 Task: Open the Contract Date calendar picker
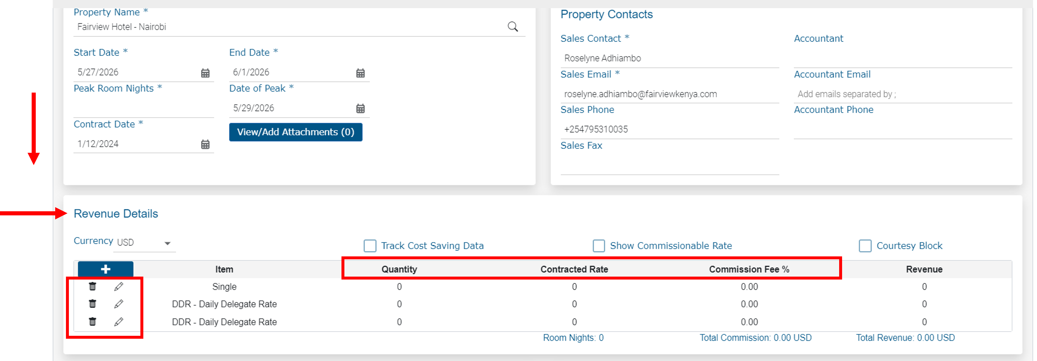click(205, 144)
